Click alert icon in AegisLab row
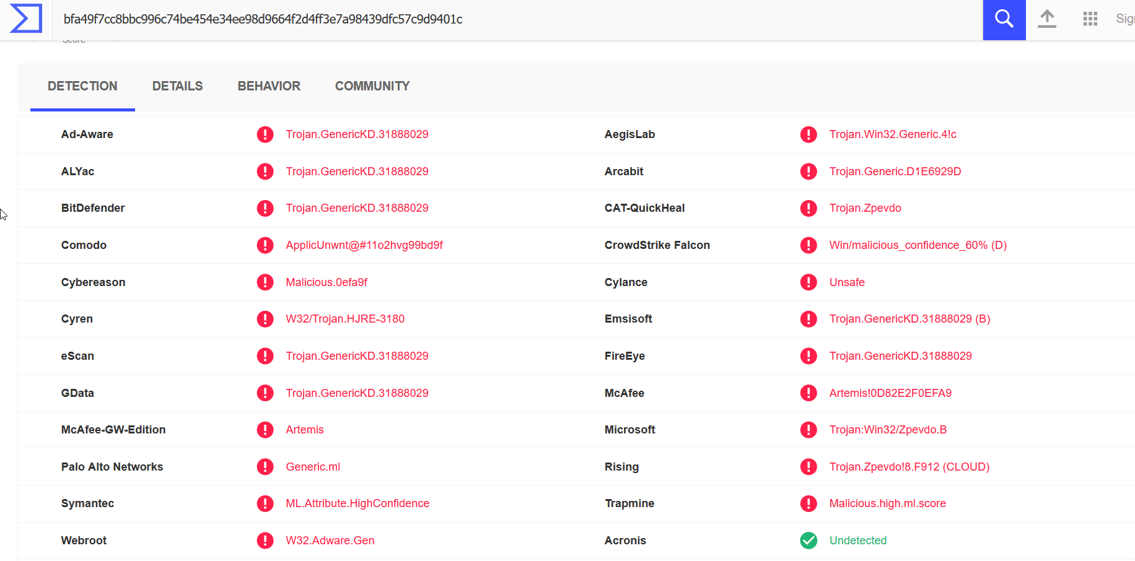The height and width of the screenshot is (561, 1135). (809, 134)
